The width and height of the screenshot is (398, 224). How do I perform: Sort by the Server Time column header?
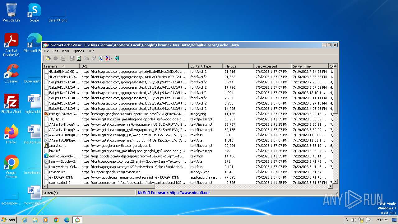coord(310,66)
